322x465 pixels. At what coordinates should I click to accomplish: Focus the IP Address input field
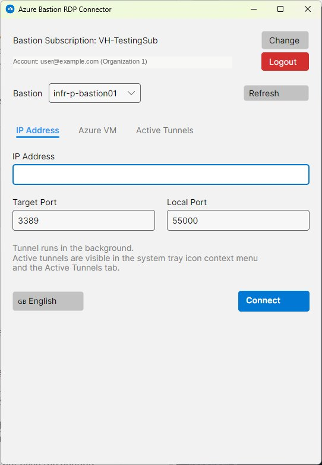coord(161,174)
